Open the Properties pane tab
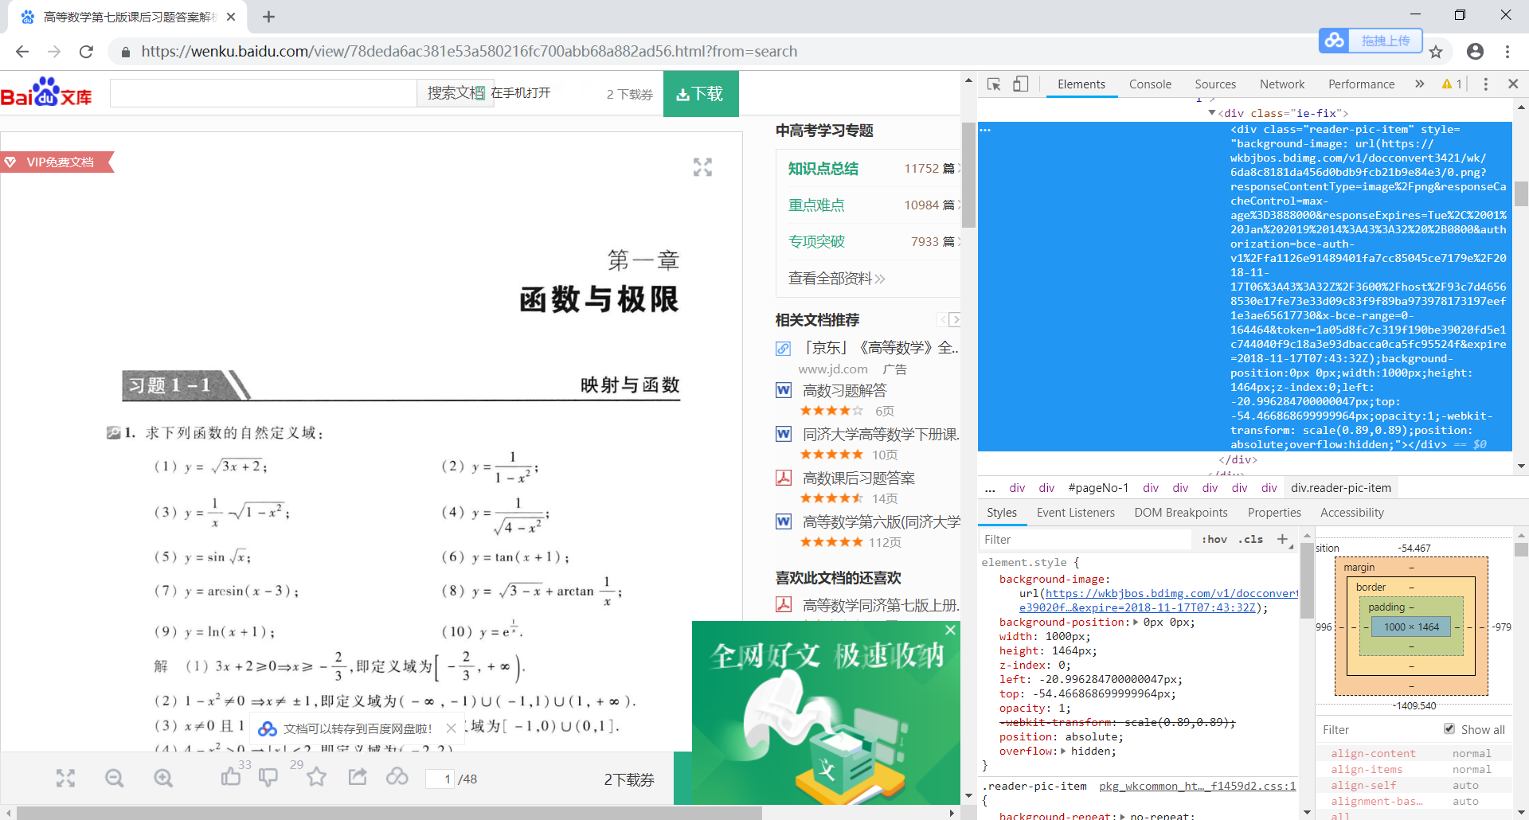The image size is (1529, 820). click(x=1274, y=513)
